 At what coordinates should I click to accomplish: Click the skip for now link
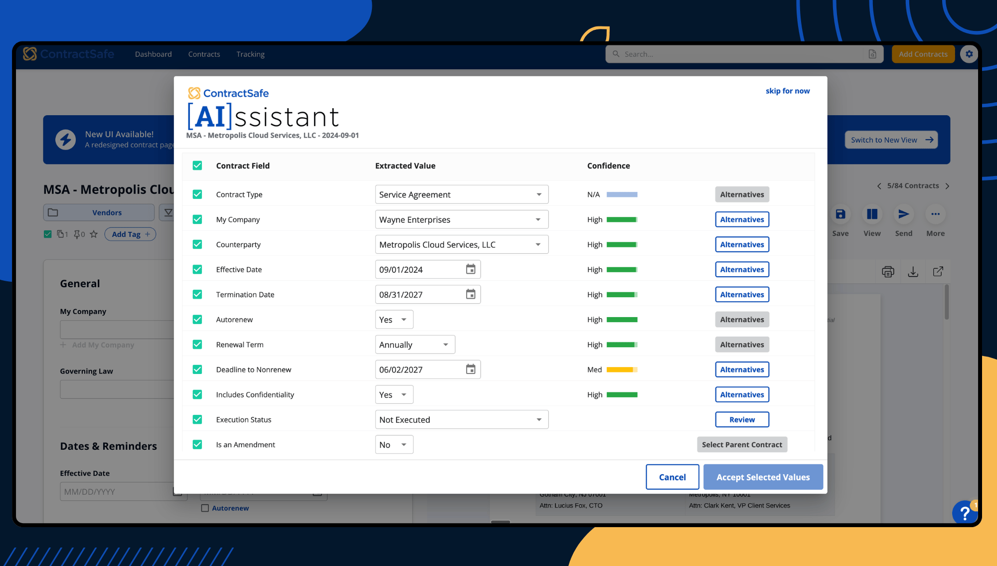tap(787, 91)
